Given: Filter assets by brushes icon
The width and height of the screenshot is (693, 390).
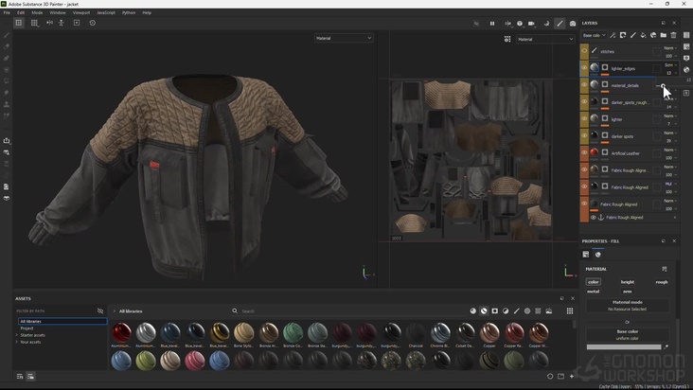Looking at the screenshot, I should [x=516, y=310].
